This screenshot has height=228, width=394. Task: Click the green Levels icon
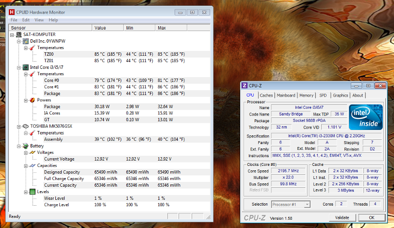33,192
